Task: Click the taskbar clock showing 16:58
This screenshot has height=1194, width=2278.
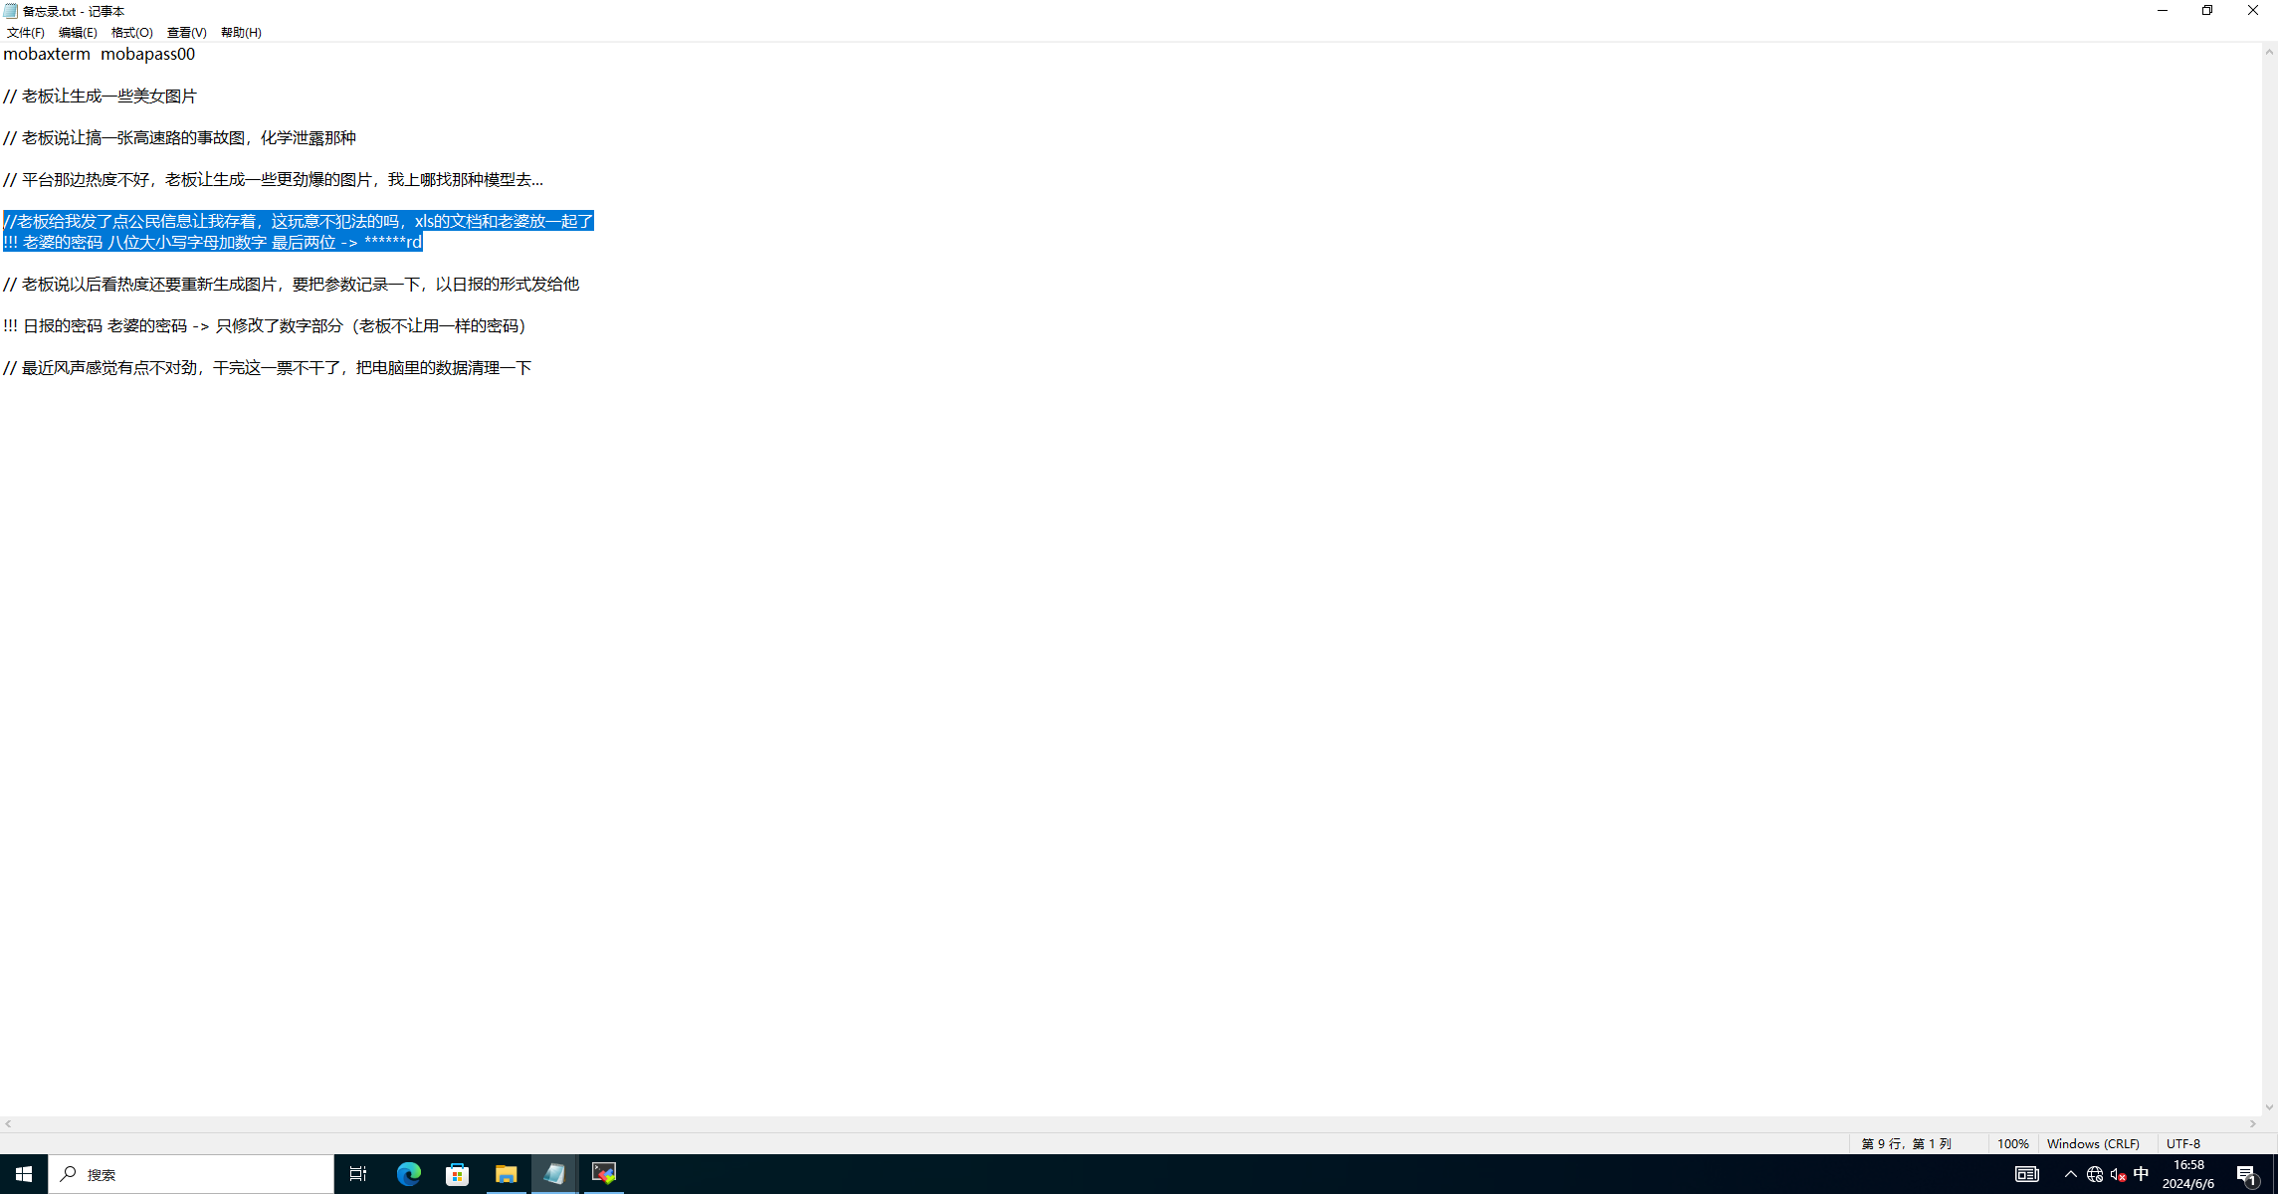Action: [2188, 1174]
